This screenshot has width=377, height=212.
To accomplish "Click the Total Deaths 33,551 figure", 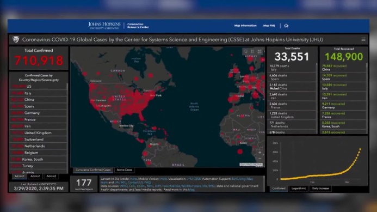I will tap(292, 57).
